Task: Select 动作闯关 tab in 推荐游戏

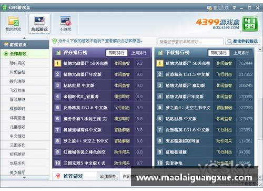Action: (108, 176)
